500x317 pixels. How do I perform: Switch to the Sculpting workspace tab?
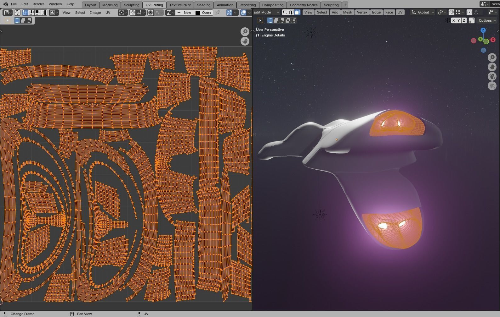pyautogui.click(x=132, y=5)
